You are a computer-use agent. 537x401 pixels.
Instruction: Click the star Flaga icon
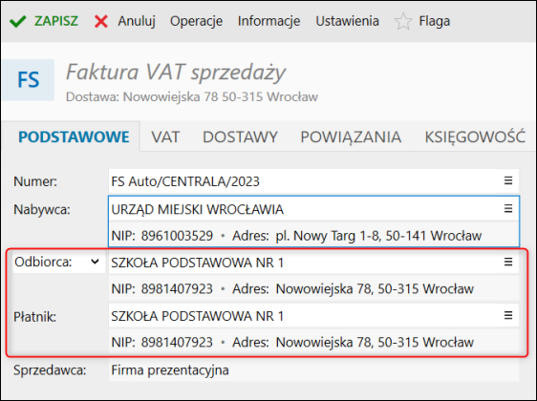[x=403, y=21]
